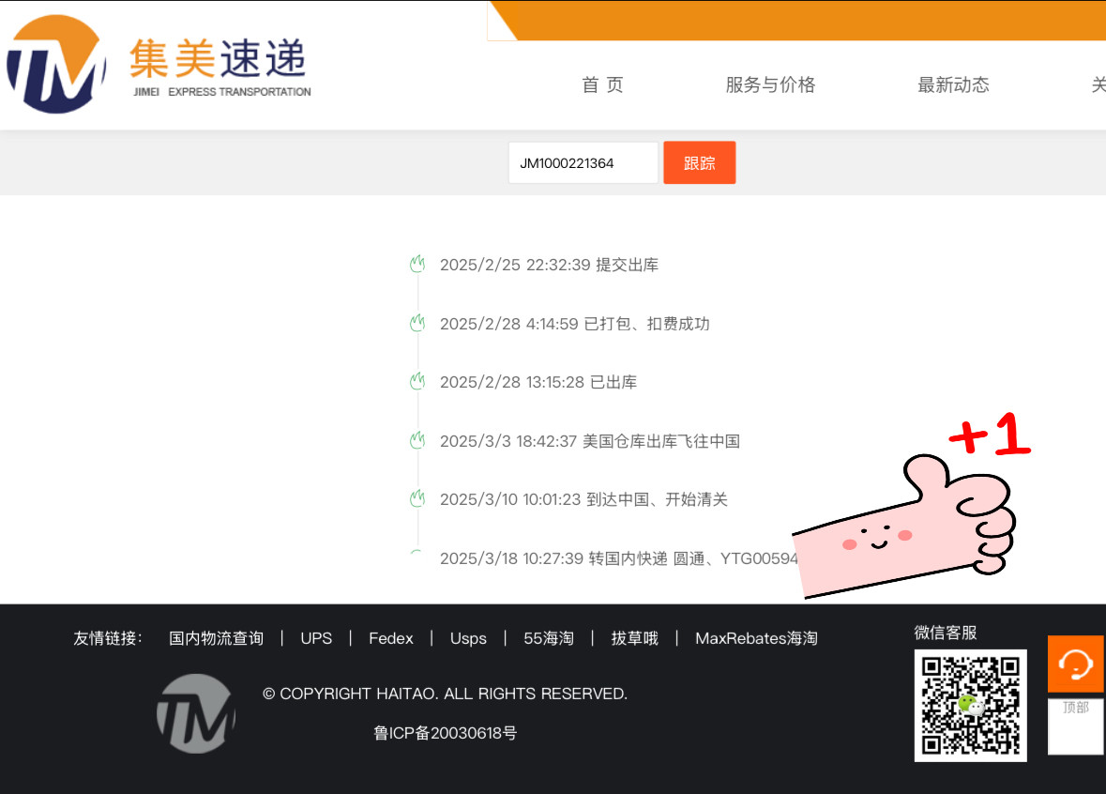Open the UPS footer link

(316, 638)
